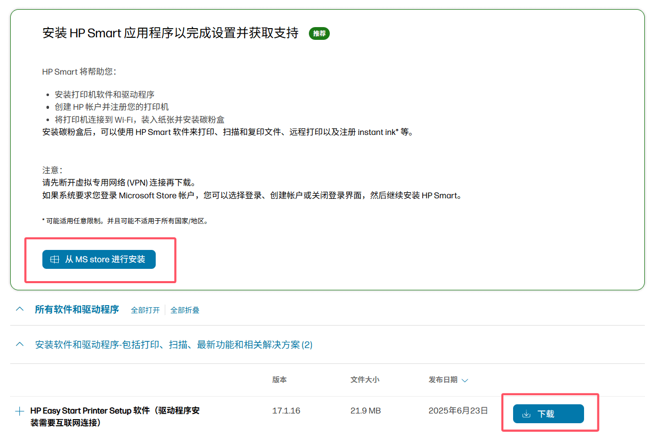654x437 pixels.
Task: Click the HP Smart 将帮助您 text
Action: (x=79, y=72)
